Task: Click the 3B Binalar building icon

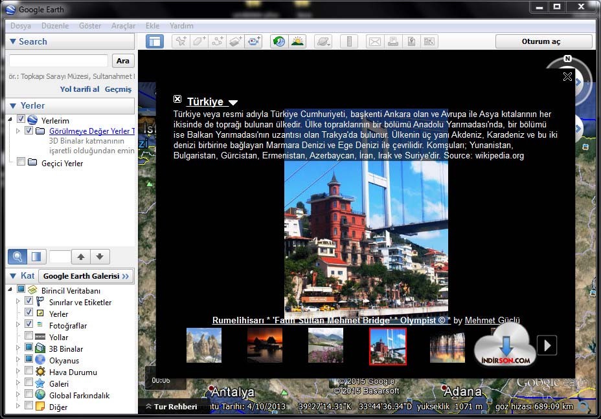Action: point(40,349)
